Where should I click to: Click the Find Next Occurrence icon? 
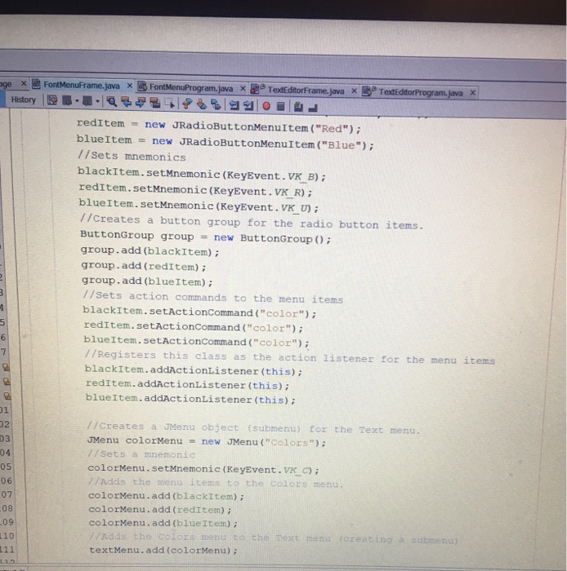pos(141,103)
